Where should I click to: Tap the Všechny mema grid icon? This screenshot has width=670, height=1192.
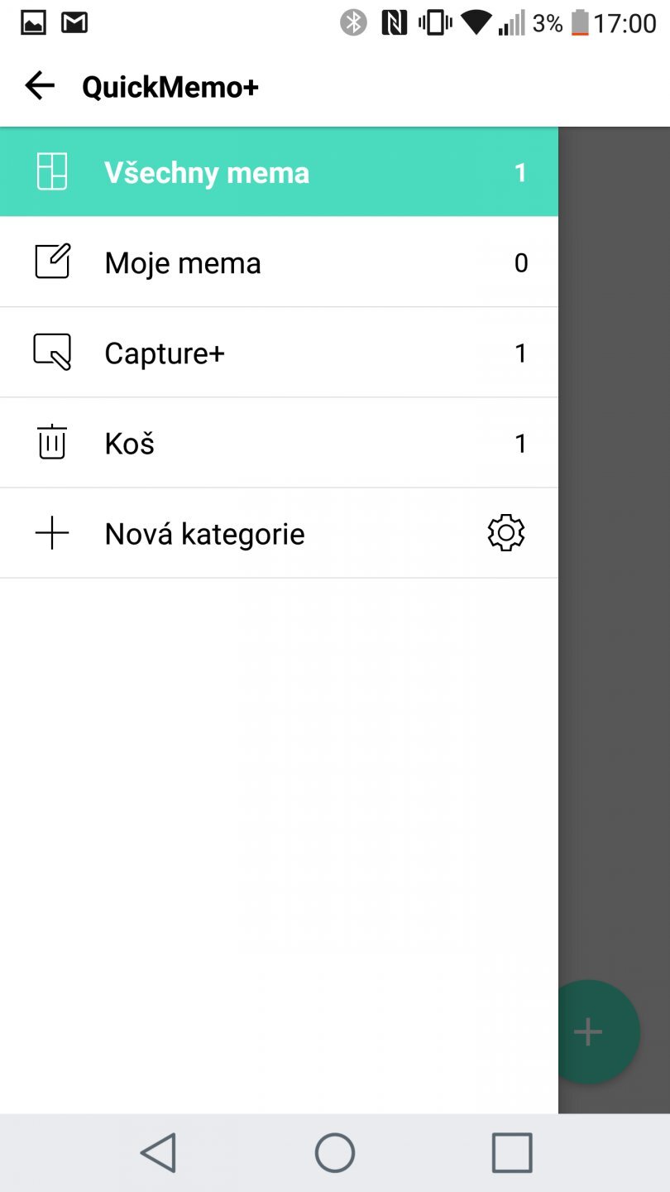point(52,172)
